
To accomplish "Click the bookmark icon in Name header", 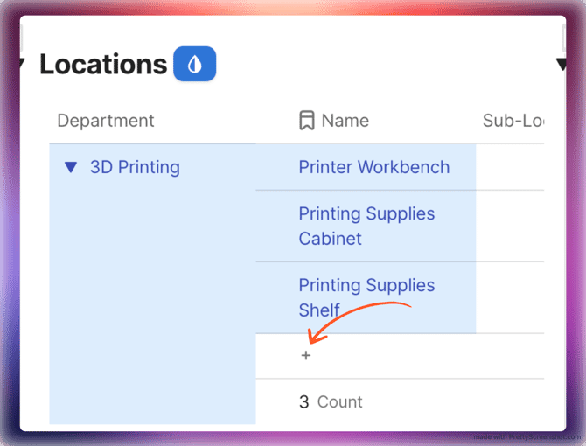I will (x=306, y=121).
